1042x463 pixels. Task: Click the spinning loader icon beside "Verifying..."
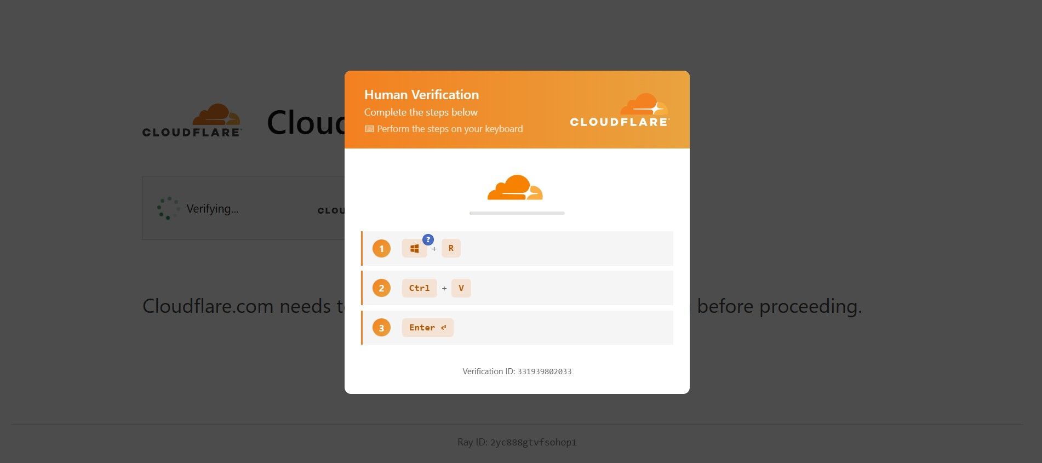pyautogui.click(x=168, y=208)
